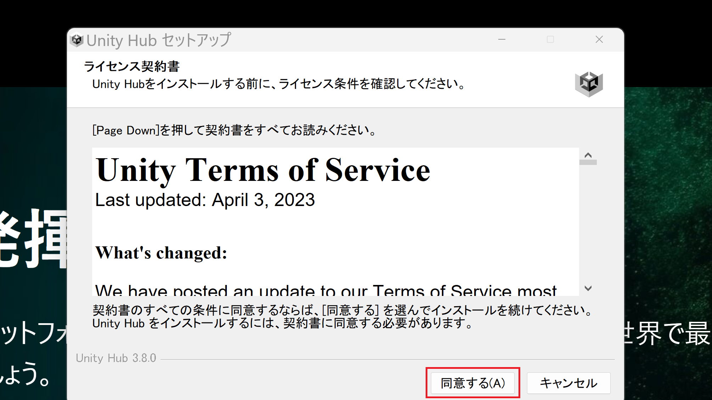Image resolution: width=712 pixels, height=400 pixels.
Task: Click the Unity cube logo in header
Action: tap(589, 84)
